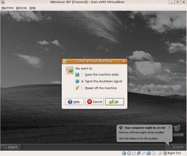Click the taskbar clock showing 11:36 PM
Viewport: 187px width, 156px height.
click(178, 147)
